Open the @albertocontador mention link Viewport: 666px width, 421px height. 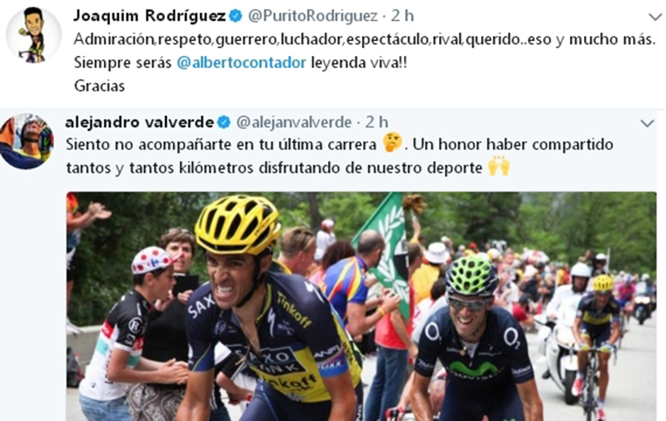pyautogui.click(x=241, y=63)
